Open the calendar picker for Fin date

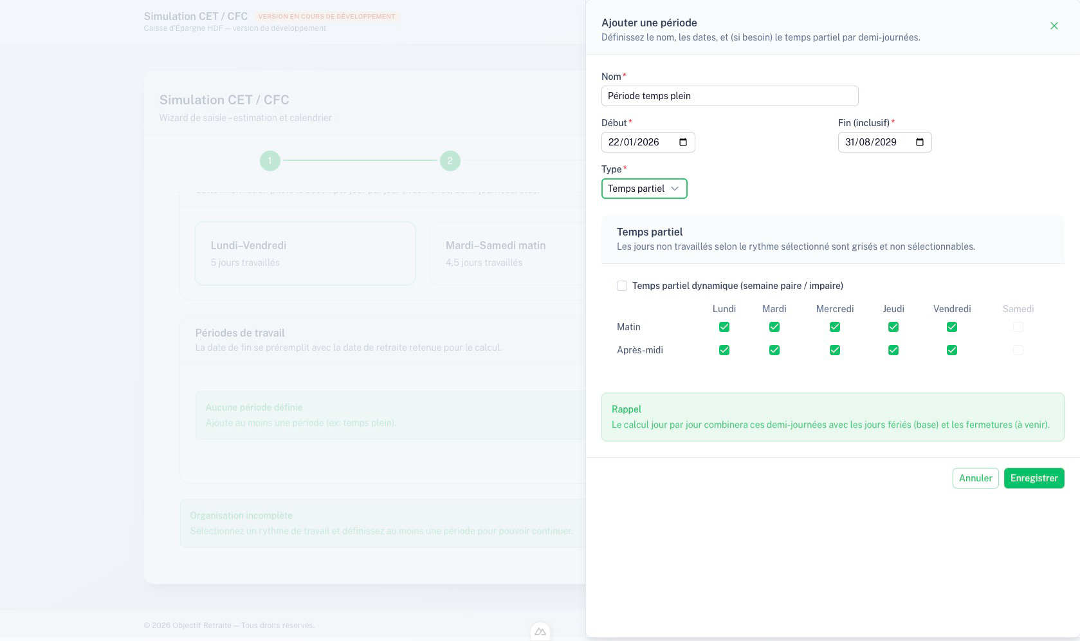tap(920, 142)
